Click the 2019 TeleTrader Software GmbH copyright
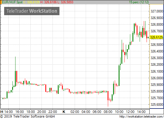This screenshot has height=119, width=164. point(27,117)
